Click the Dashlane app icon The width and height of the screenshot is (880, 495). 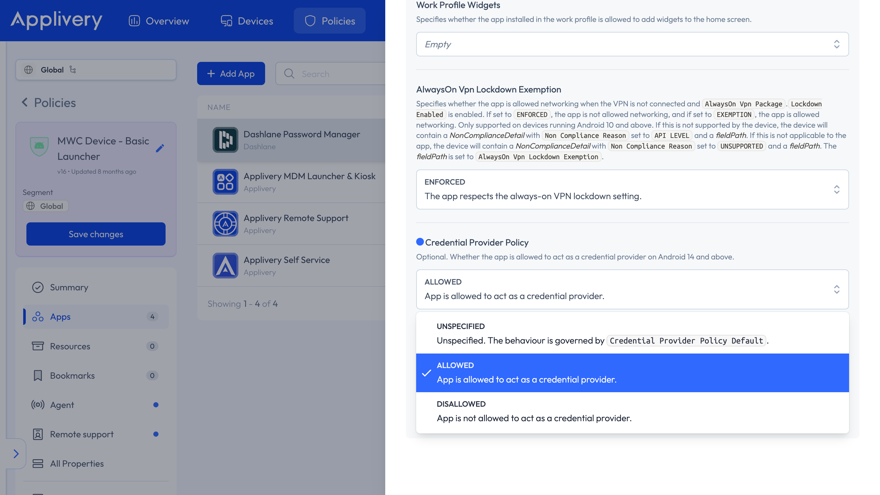(x=225, y=140)
